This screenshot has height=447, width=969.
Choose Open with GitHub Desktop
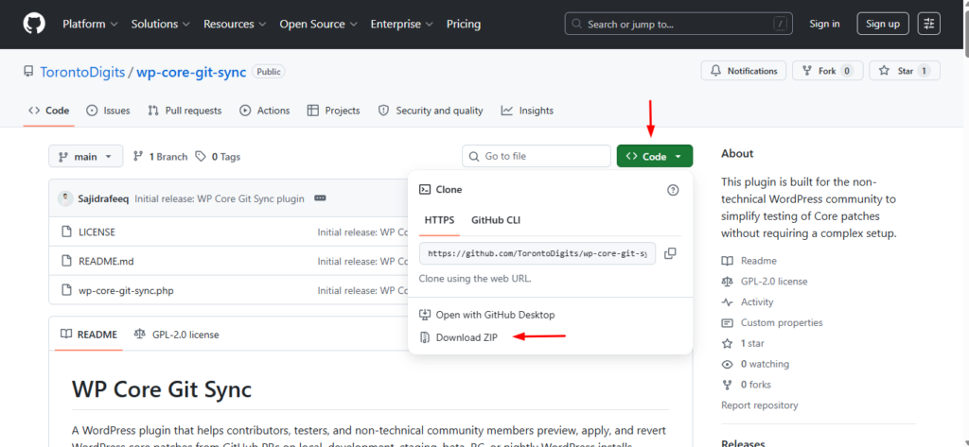tap(494, 315)
